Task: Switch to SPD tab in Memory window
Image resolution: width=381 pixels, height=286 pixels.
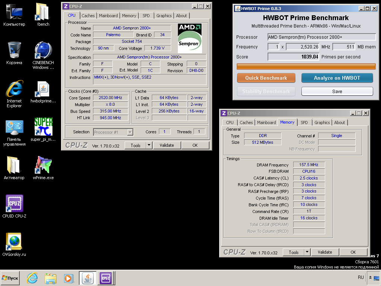Action: click(304, 123)
